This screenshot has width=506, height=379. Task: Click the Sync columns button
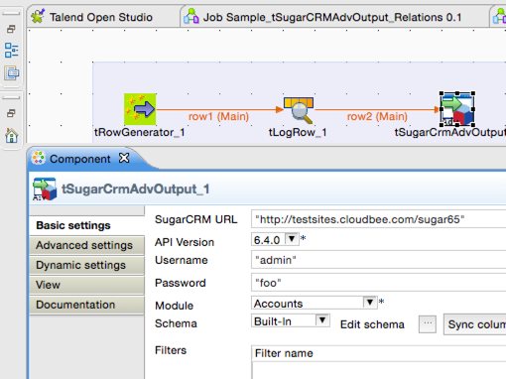pyautogui.click(x=475, y=324)
